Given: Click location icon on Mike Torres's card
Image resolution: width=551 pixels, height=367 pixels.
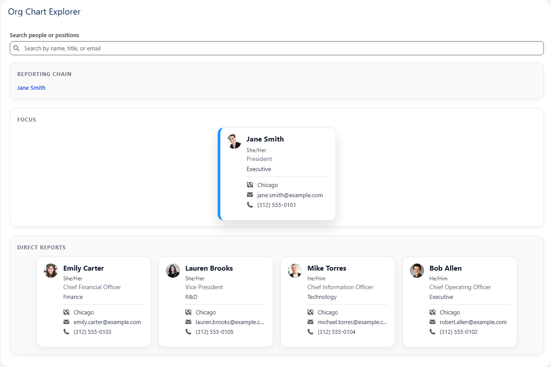Looking at the screenshot, I should (310, 312).
